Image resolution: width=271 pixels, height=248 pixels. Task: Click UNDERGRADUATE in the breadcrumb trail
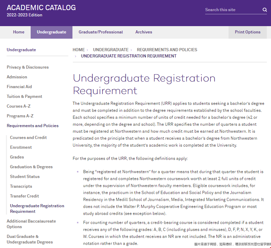tap(110, 50)
